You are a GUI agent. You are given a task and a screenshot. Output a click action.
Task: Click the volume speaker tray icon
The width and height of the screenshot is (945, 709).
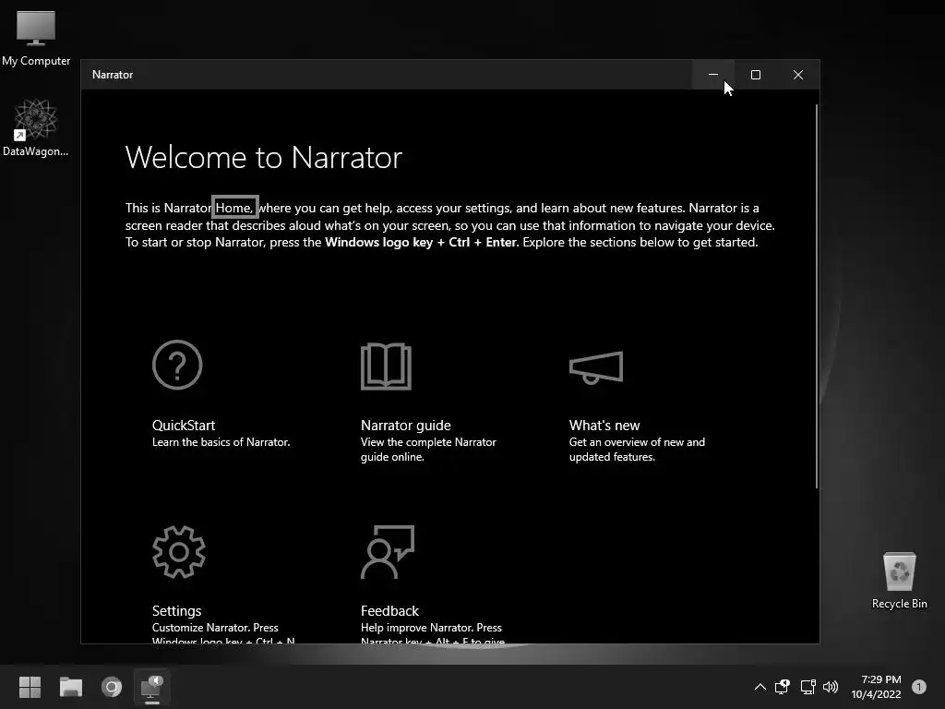tap(831, 687)
